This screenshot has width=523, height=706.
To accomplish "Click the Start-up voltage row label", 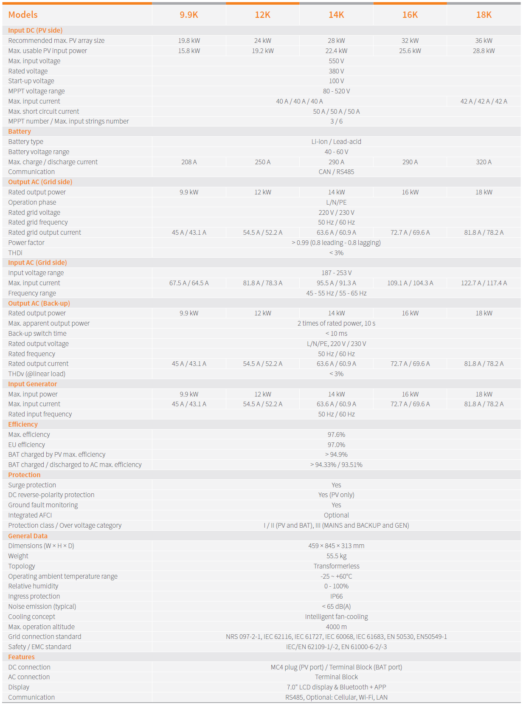I will tap(31, 81).
